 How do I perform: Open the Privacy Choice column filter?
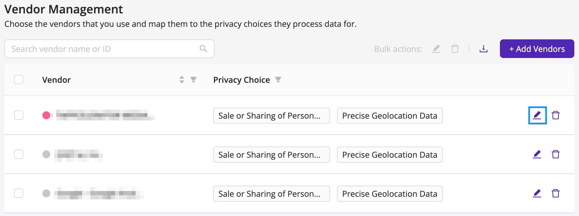[278, 80]
